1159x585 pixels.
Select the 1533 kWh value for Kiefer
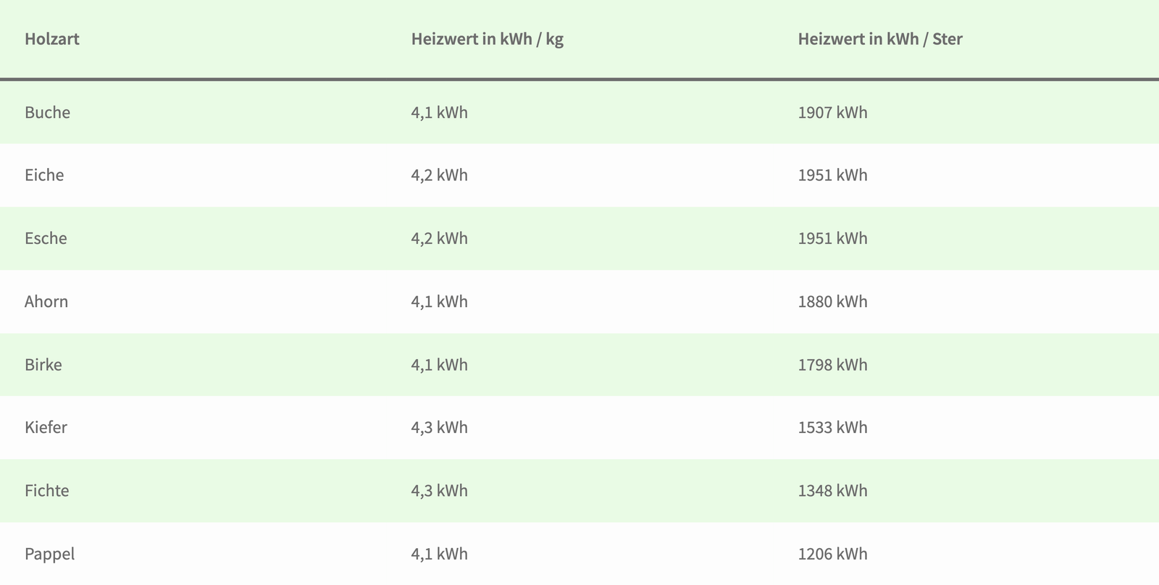coord(832,427)
